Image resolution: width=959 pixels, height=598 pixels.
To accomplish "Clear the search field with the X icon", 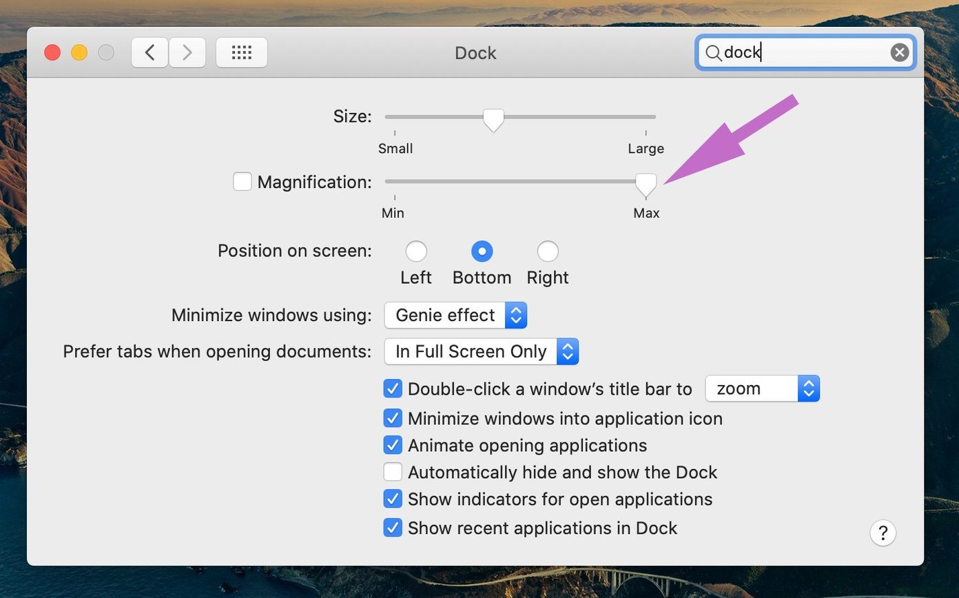I will (899, 52).
